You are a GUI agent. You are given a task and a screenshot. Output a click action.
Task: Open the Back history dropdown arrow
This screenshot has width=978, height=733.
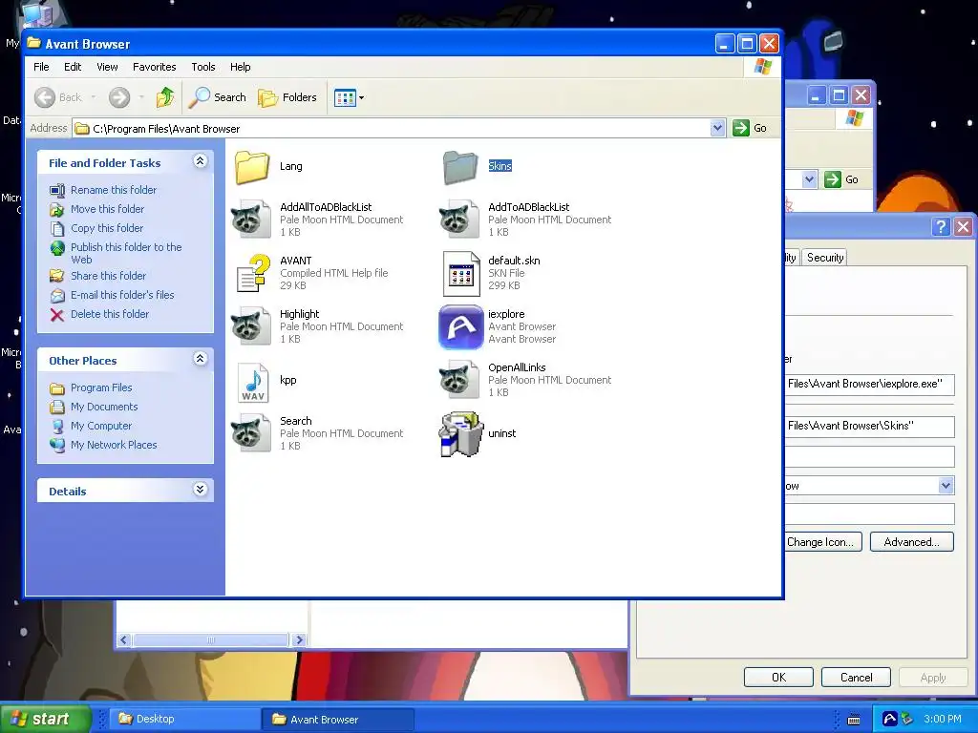coord(94,97)
